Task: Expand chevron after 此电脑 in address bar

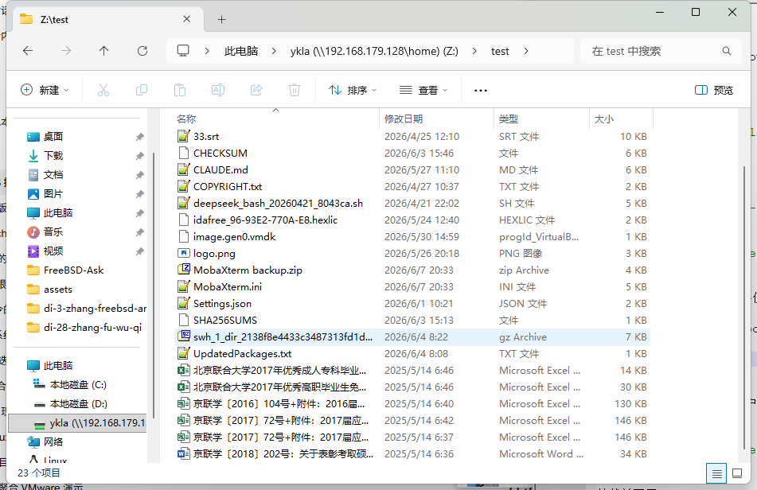Action: click(x=274, y=51)
